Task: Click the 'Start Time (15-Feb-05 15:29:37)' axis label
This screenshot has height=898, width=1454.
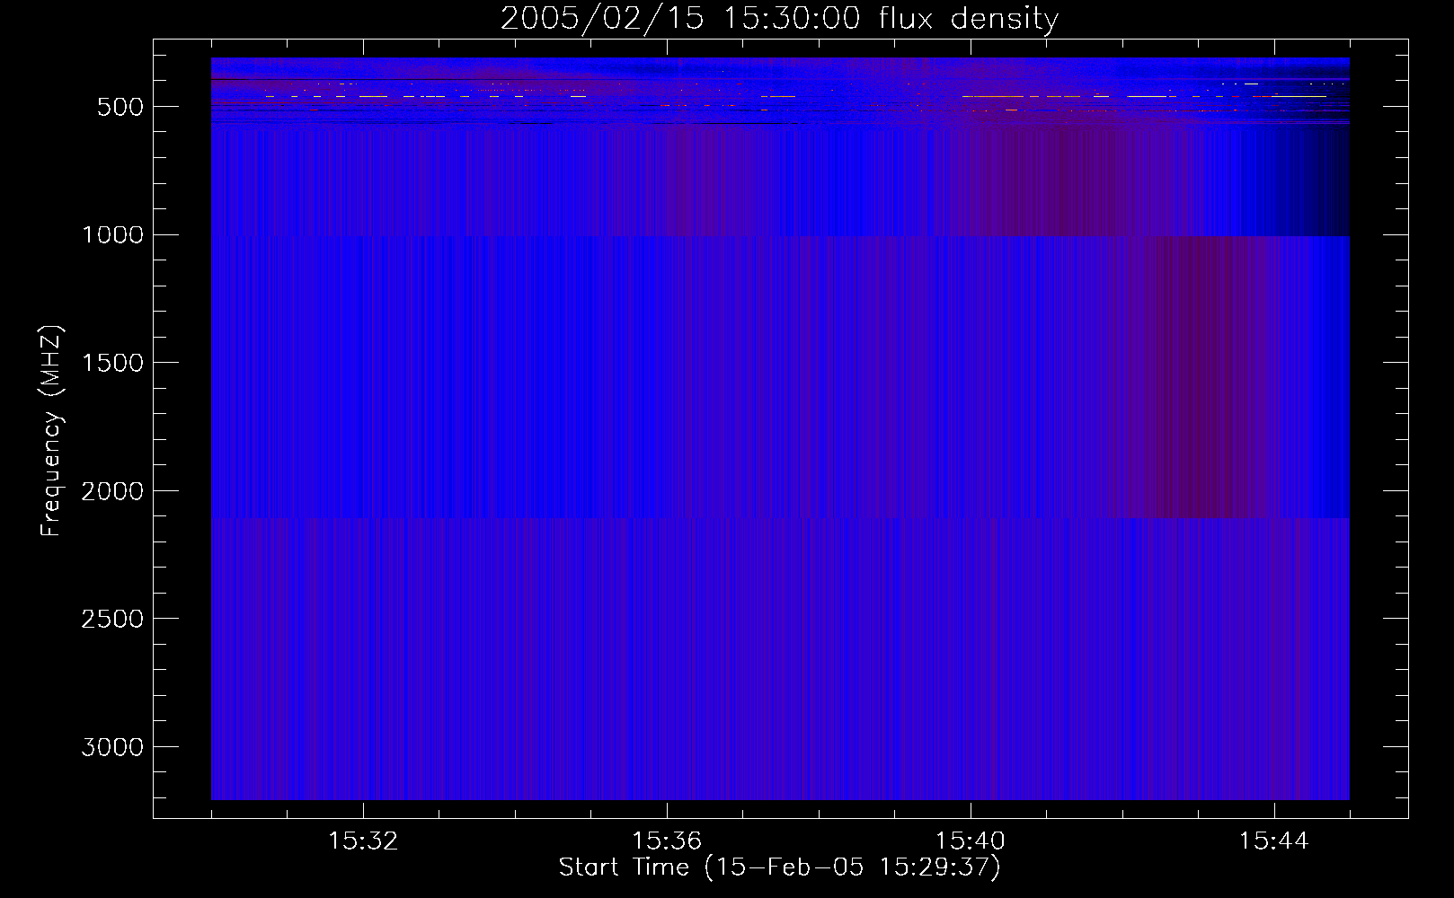Action: [779, 867]
